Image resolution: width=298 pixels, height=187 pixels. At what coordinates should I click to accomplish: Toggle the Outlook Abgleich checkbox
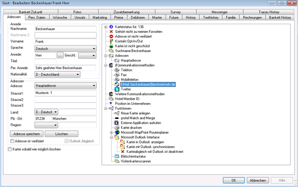tap(67, 141)
